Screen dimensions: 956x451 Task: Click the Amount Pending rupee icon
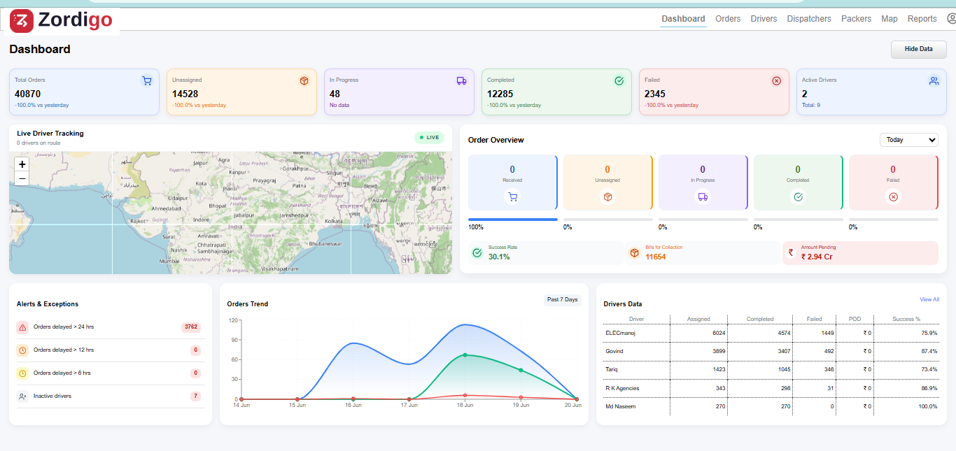791,253
